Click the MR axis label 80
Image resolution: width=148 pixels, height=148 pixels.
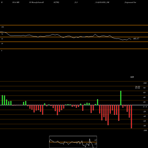pyautogui.click(x=144, y=88)
